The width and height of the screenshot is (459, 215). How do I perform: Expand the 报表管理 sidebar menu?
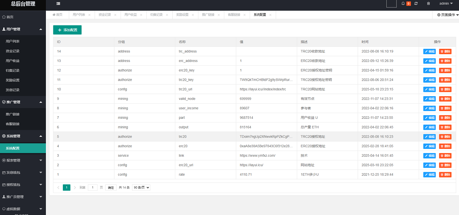tap(23, 160)
